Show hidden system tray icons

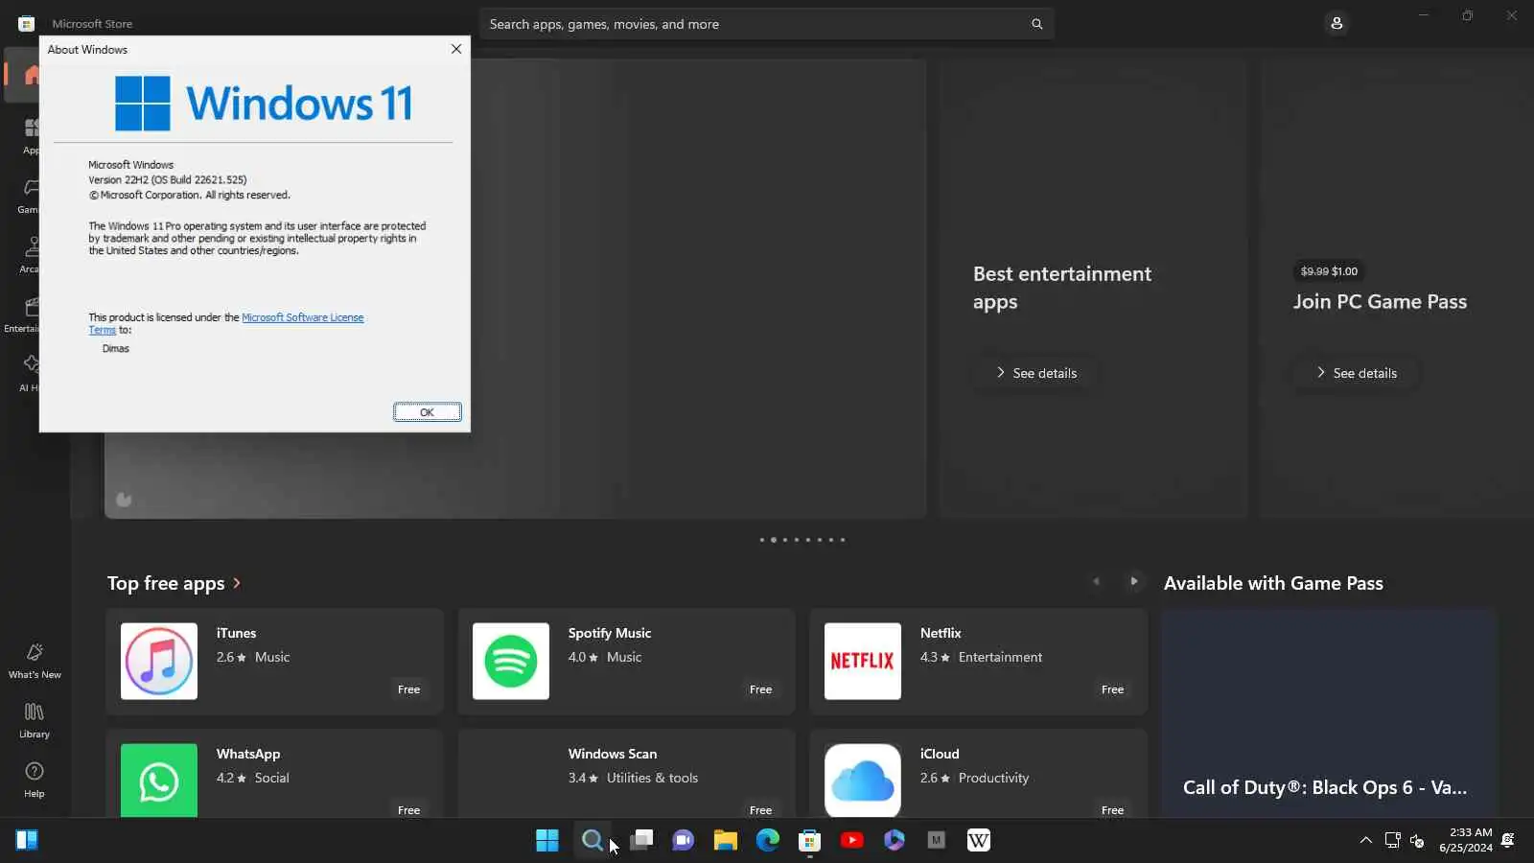pyautogui.click(x=1365, y=840)
